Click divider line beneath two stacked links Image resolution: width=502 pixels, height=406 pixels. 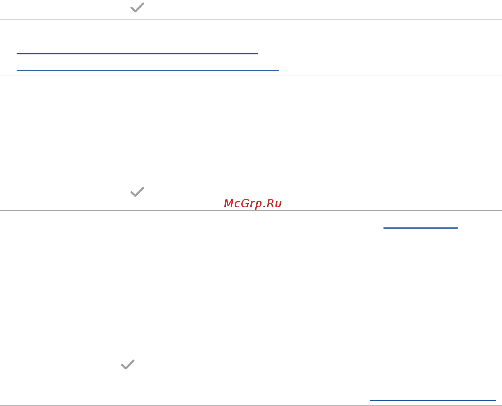click(x=251, y=76)
